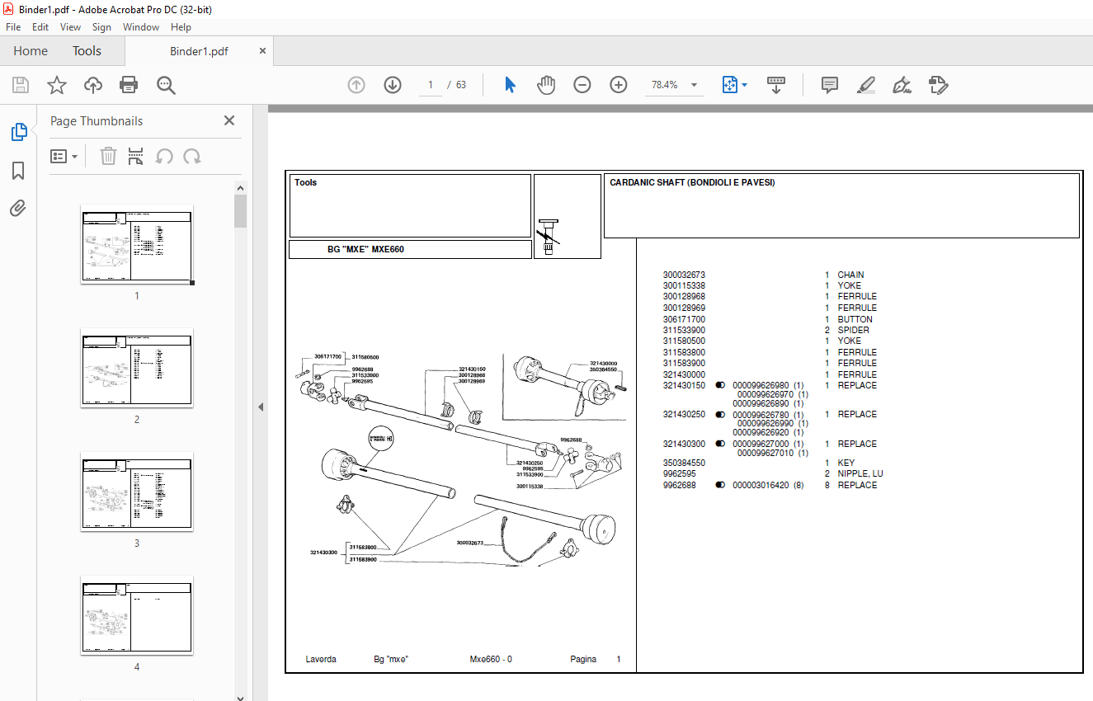1093x701 pixels.
Task: Upload the file to cloud storage
Action: click(x=92, y=85)
